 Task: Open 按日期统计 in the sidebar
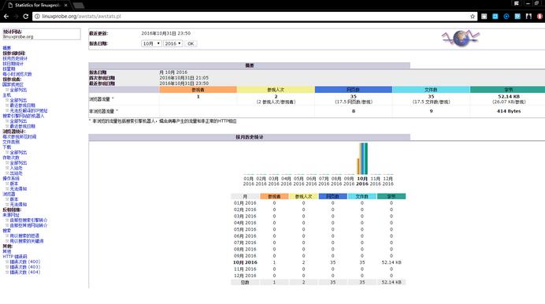[13, 64]
